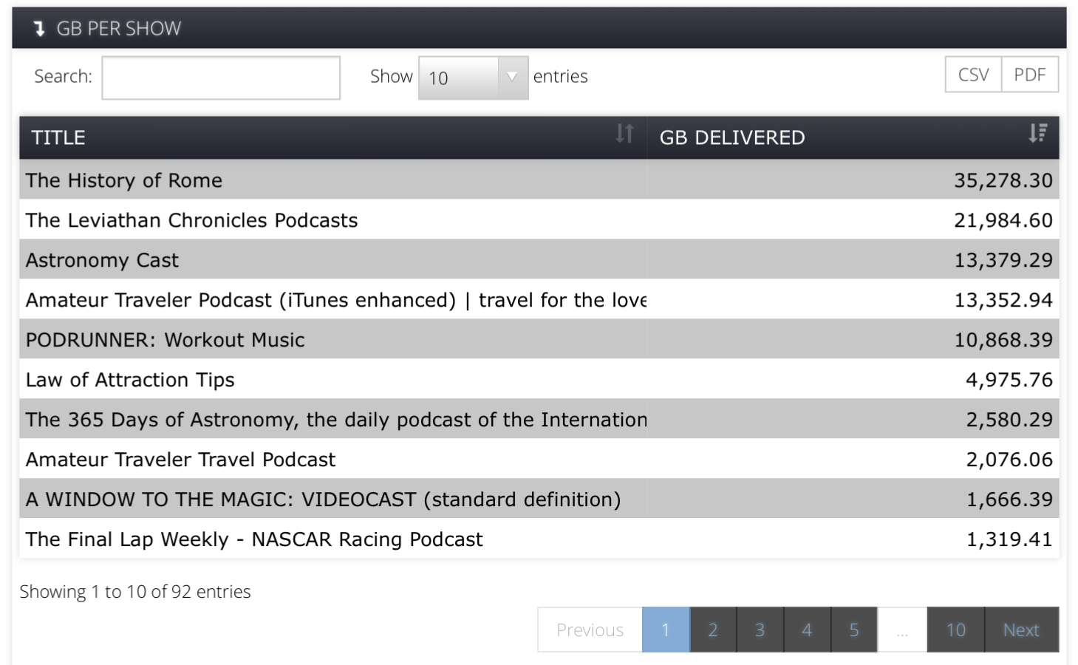Screen dimensions: 1078x665
Task: Export table with the CSV button
Action: [x=973, y=75]
